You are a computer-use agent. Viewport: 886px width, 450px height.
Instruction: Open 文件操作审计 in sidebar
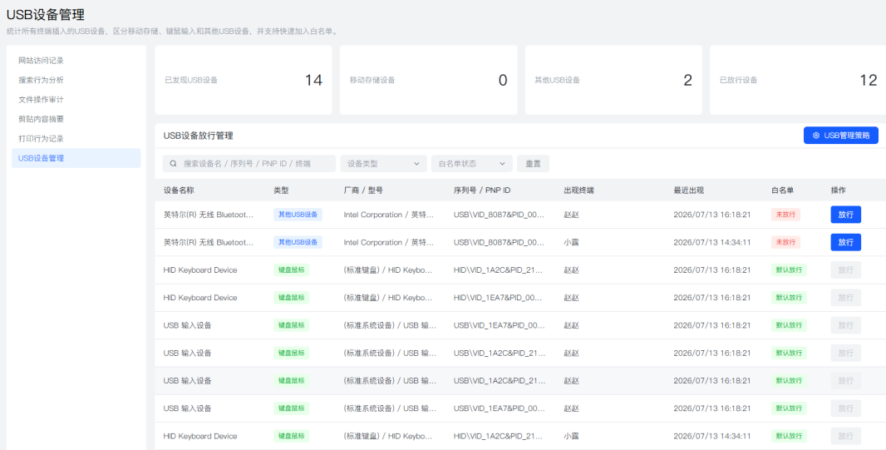41,100
